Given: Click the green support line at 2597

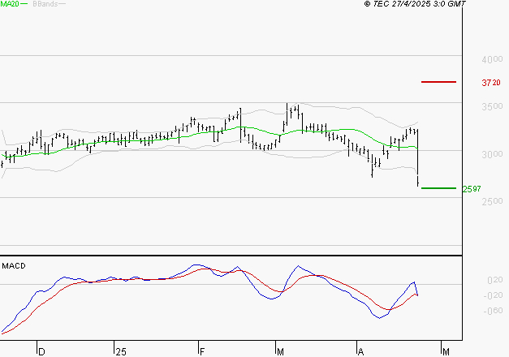Looking at the screenshot, I should pyautogui.click(x=438, y=188).
